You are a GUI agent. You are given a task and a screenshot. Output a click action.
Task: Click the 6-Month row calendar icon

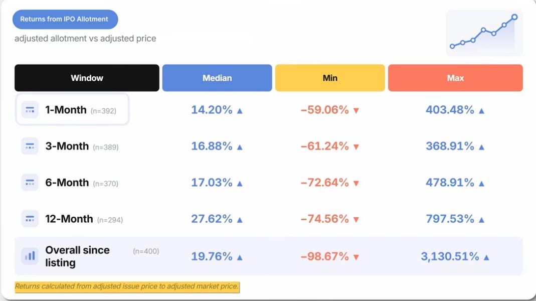(x=30, y=183)
